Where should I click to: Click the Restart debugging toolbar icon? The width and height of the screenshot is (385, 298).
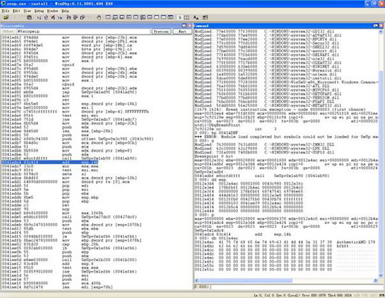coord(45,18)
